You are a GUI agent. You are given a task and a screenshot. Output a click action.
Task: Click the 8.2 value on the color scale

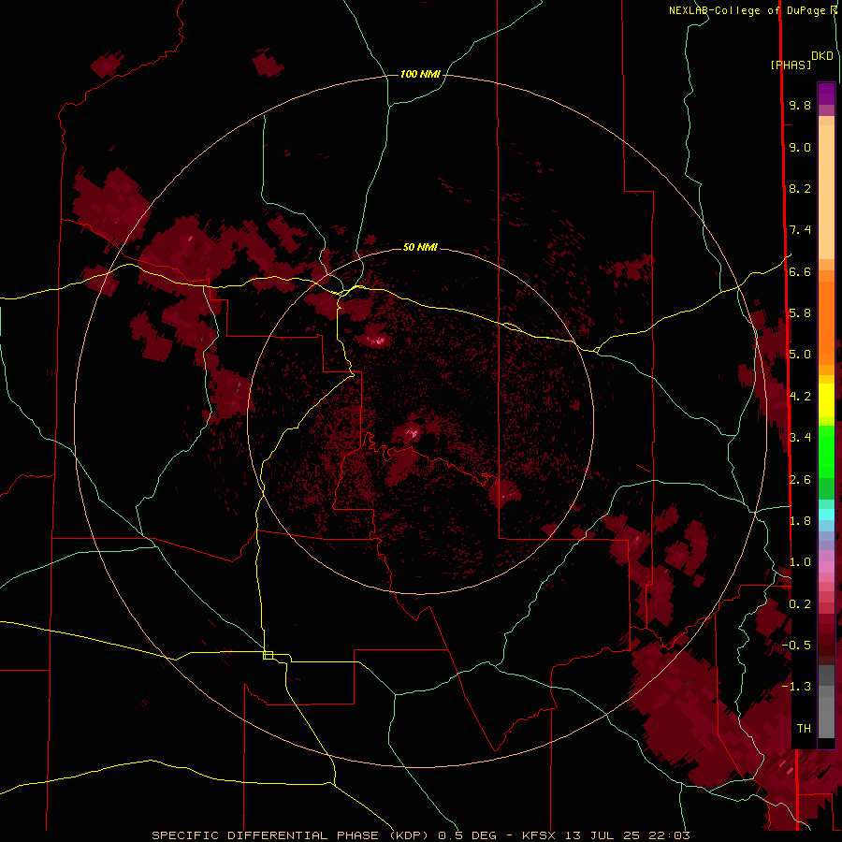click(800, 188)
